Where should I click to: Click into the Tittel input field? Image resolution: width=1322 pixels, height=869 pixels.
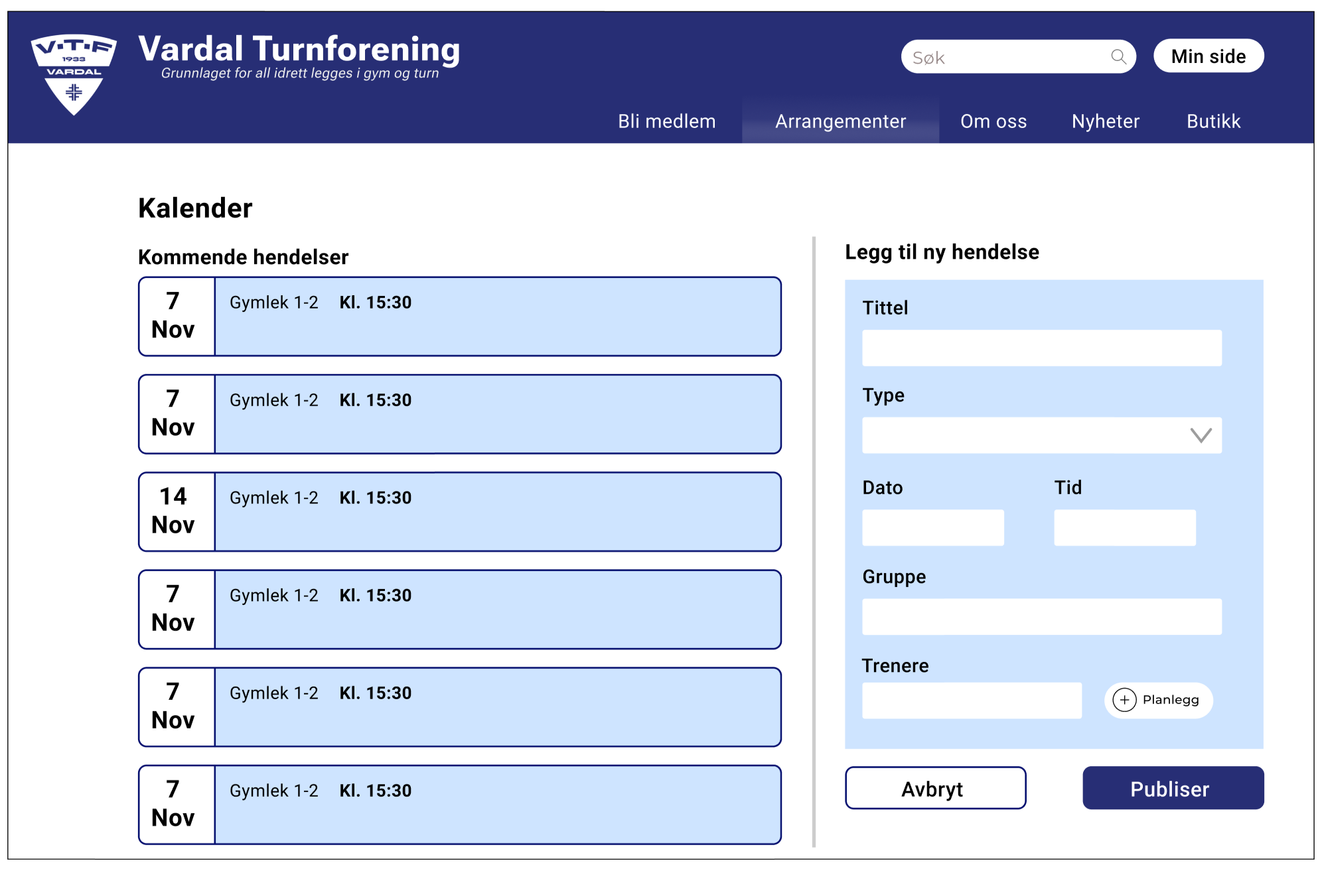pyautogui.click(x=1041, y=348)
